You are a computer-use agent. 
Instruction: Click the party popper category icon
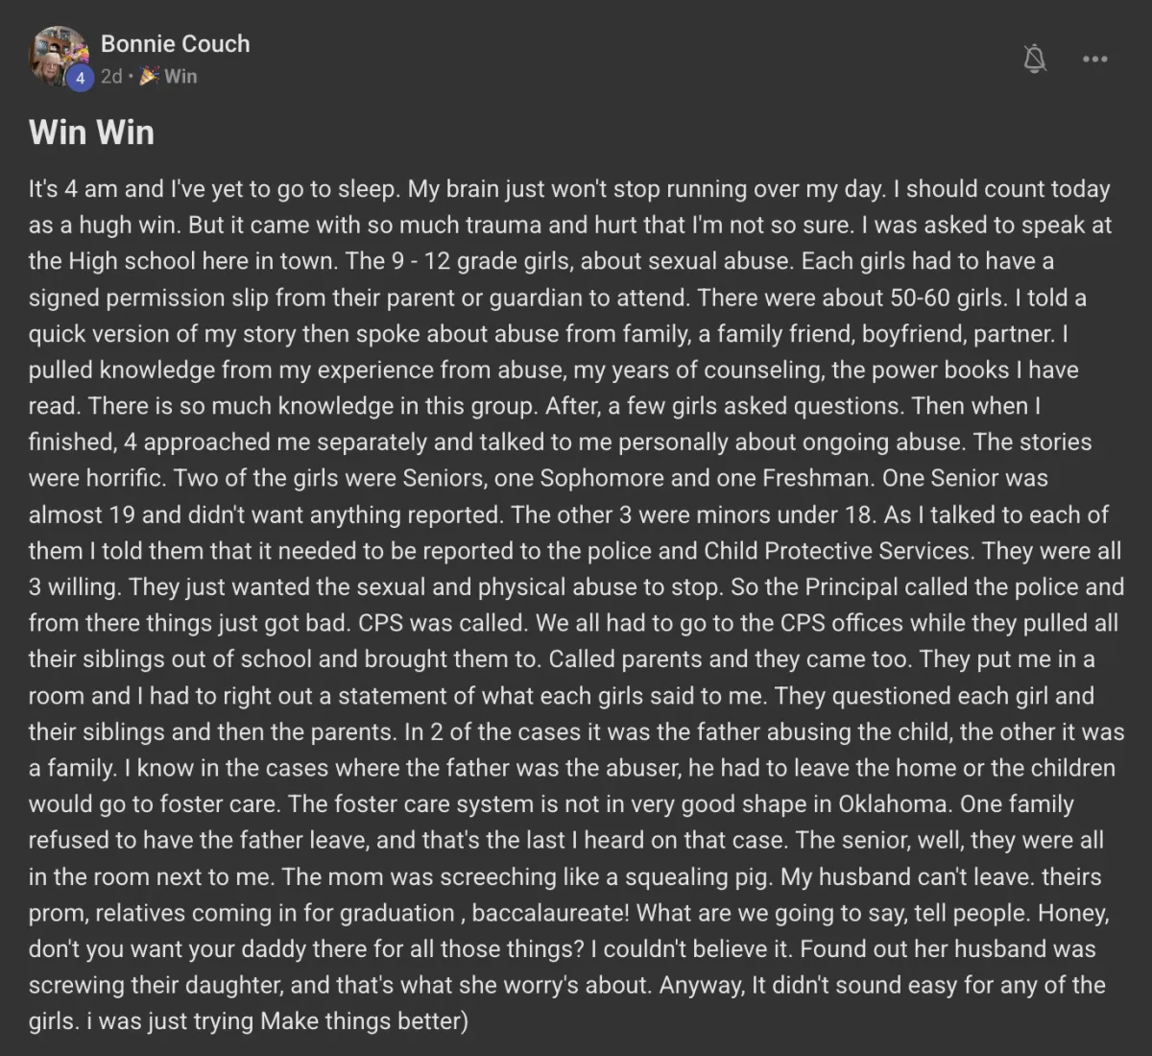149,76
